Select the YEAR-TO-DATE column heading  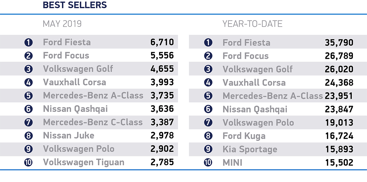tap(252, 24)
